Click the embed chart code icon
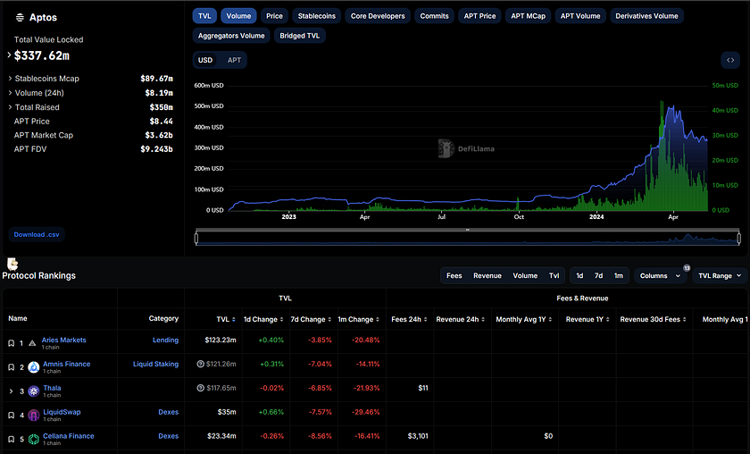This screenshot has width=750, height=454. (730, 61)
